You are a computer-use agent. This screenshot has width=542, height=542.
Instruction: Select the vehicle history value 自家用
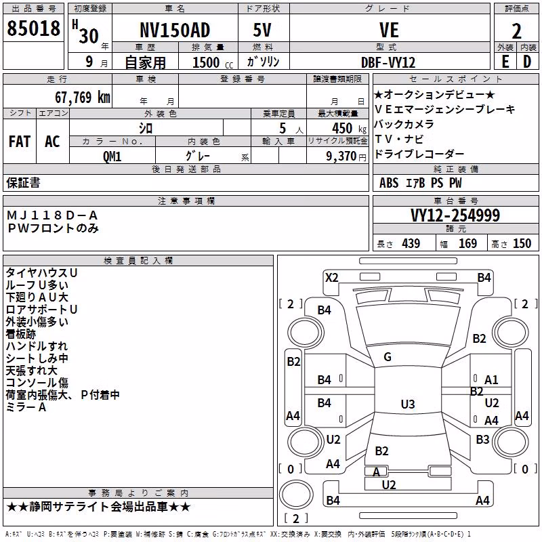click(145, 62)
